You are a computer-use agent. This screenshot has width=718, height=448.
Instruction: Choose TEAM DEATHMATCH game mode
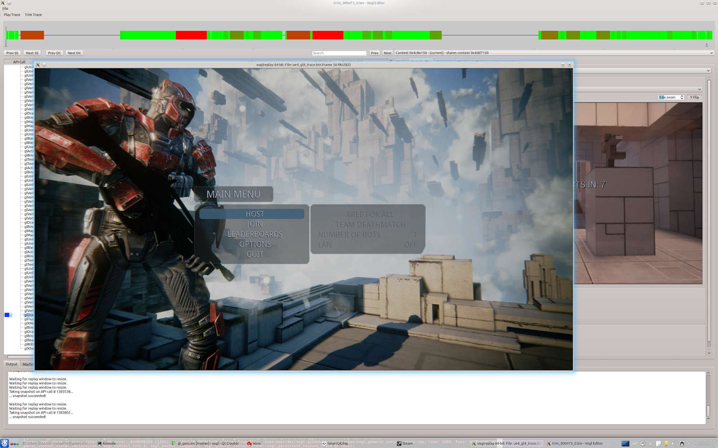[x=370, y=224]
